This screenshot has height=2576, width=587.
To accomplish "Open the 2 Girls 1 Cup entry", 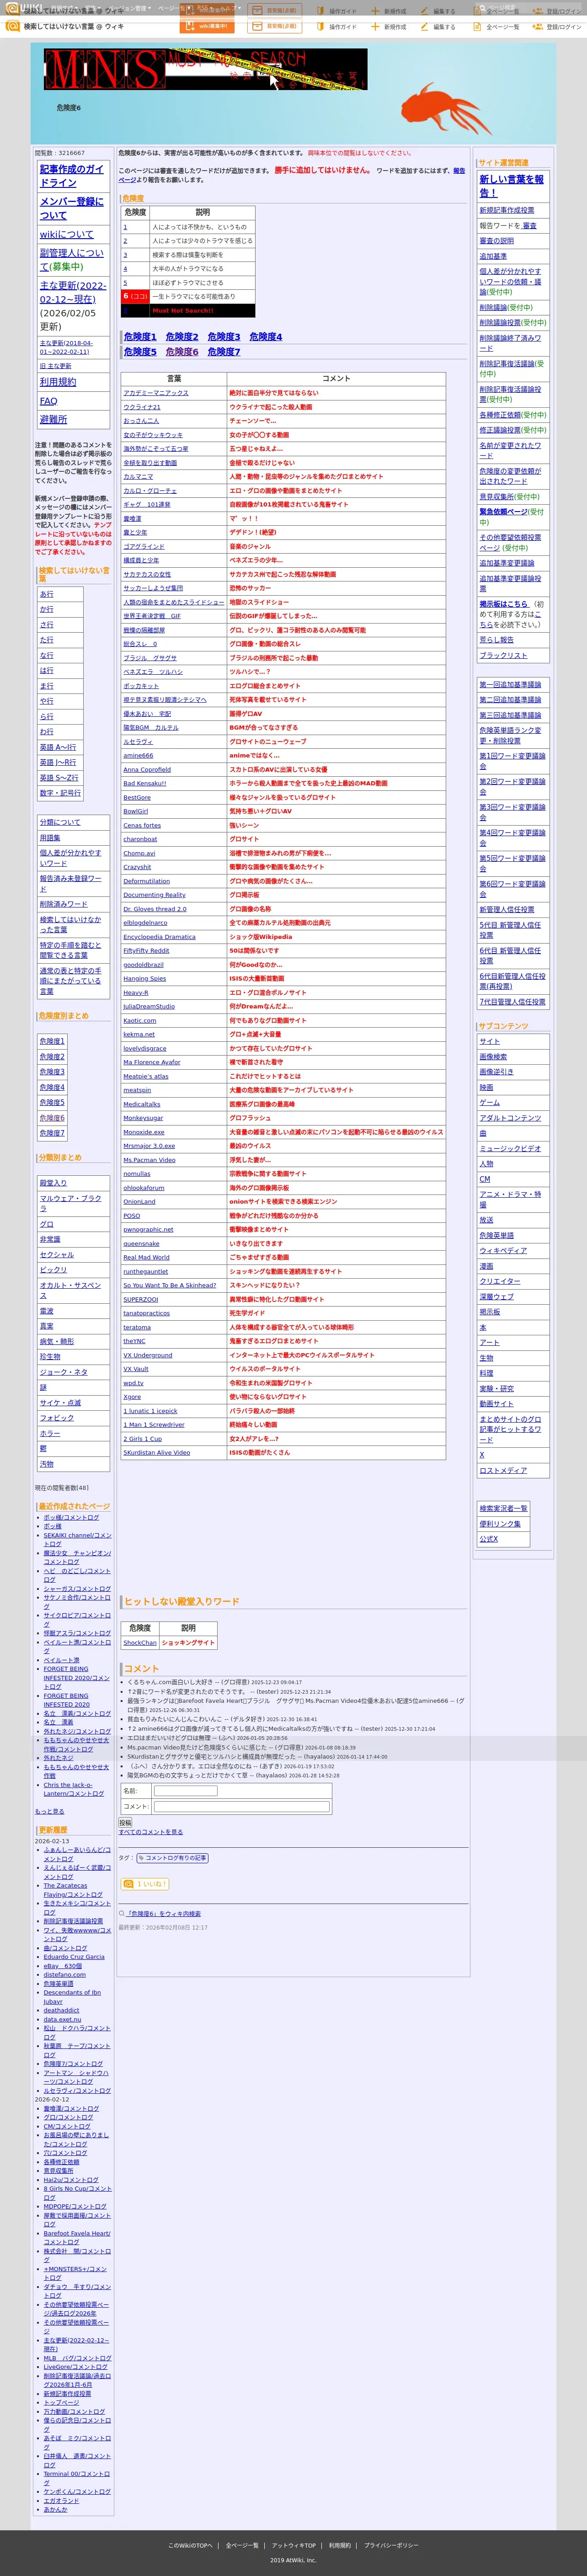I will (143, 1438).
